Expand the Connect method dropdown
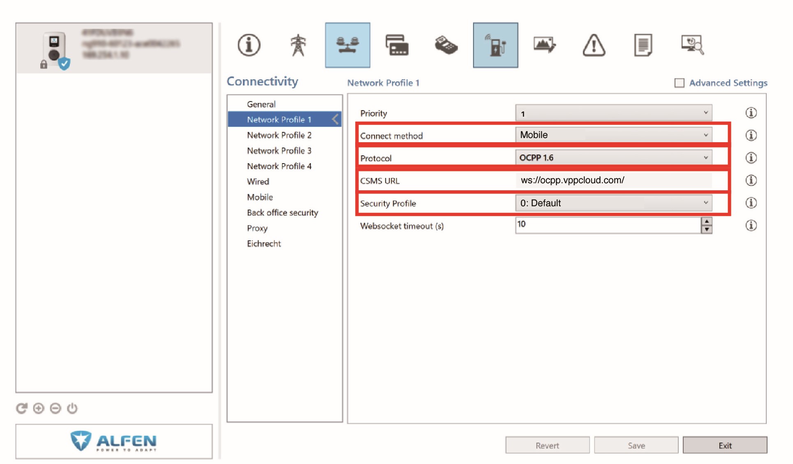The image size is (793, 464). click(x=613, y=135)
